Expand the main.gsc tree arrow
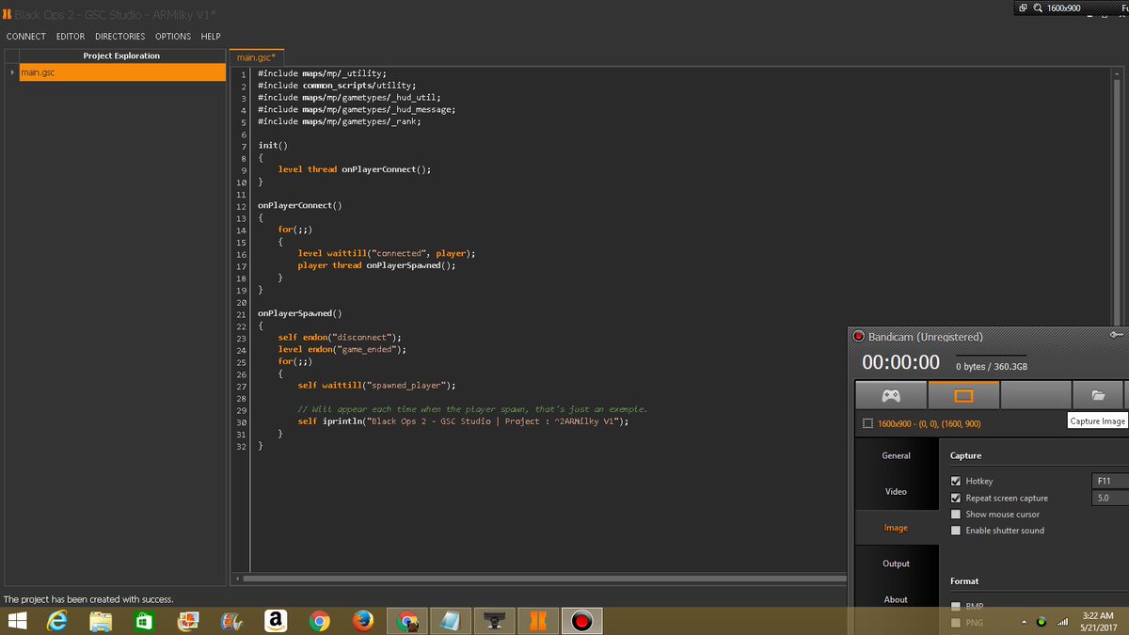Image resolution: width=1129 pixels, height=635 pixels. pos(10,72)
